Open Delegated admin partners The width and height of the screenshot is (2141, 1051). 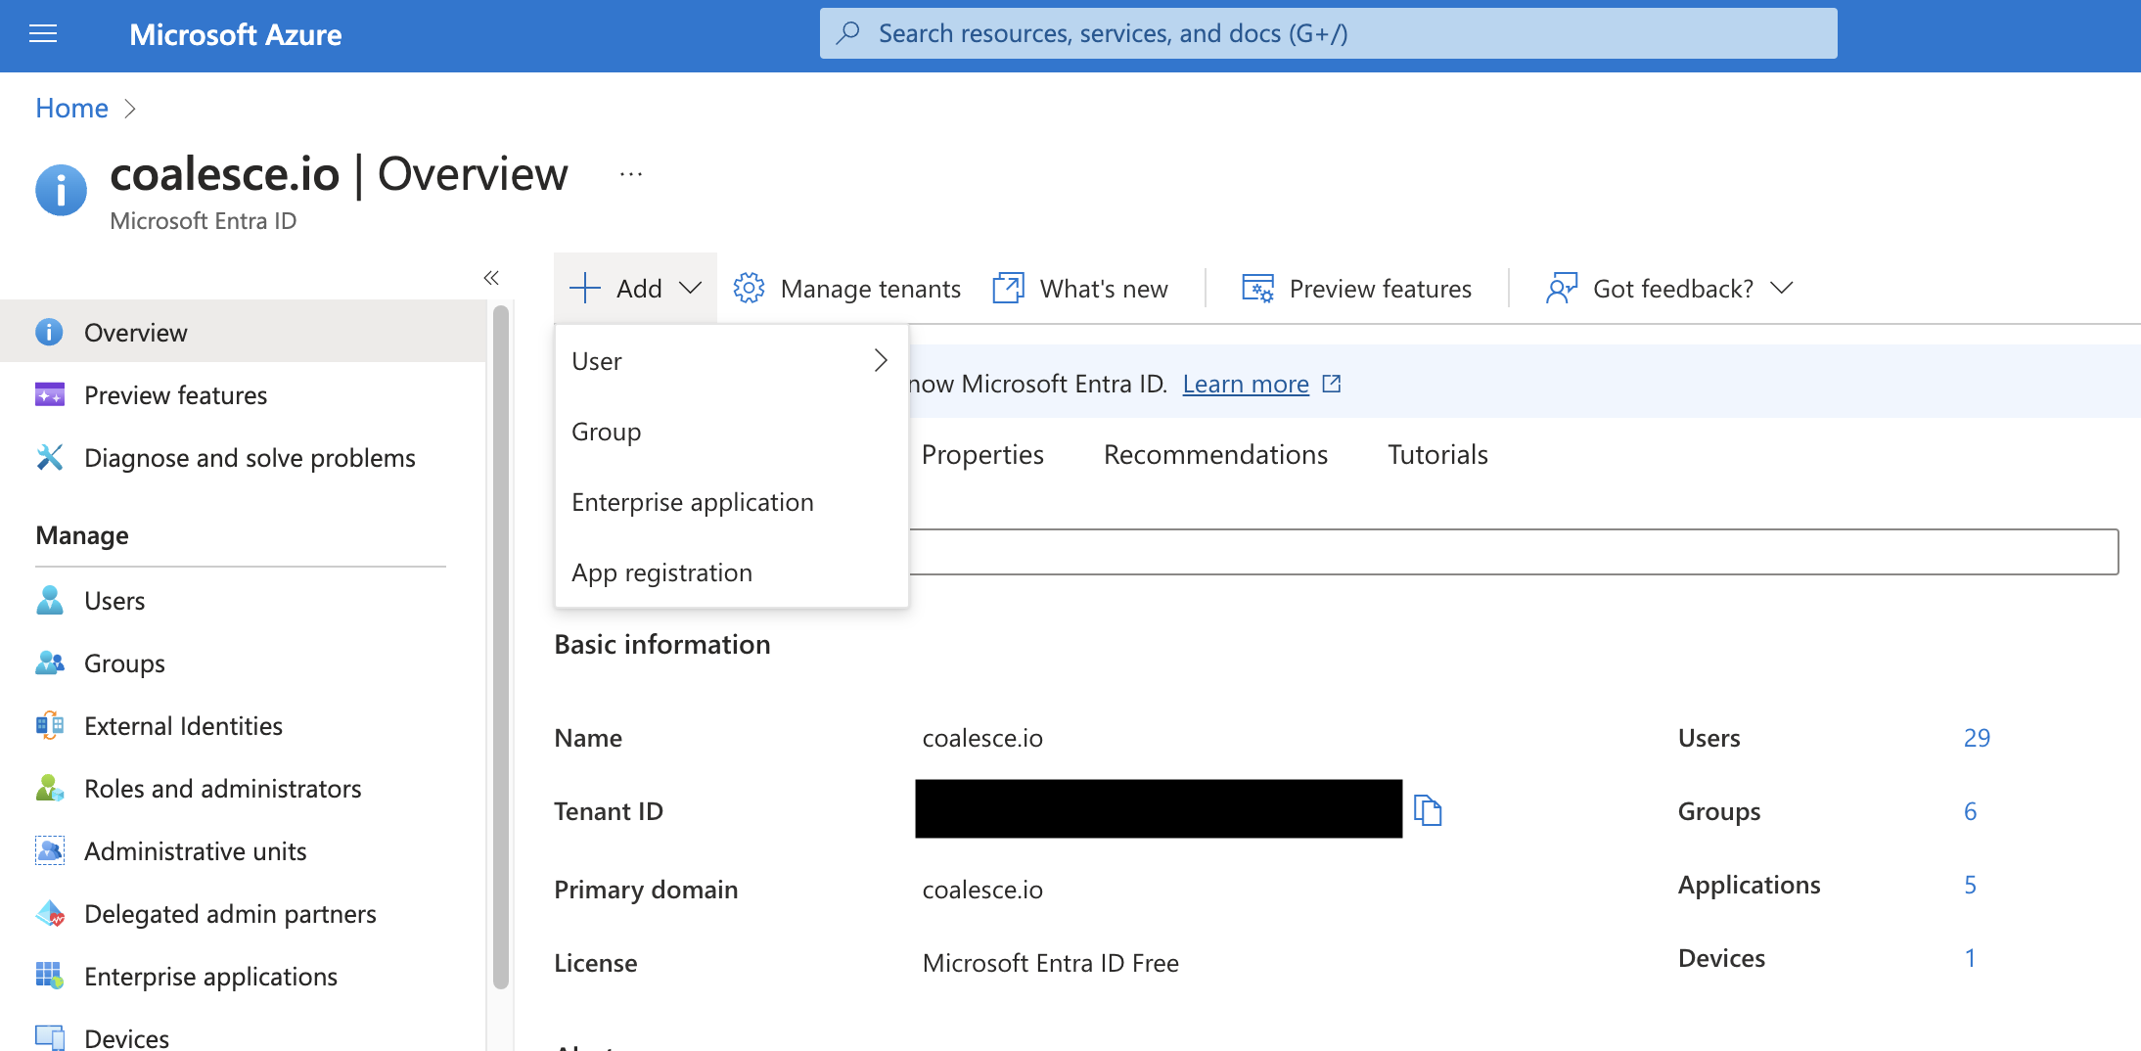tap(243, 913)
